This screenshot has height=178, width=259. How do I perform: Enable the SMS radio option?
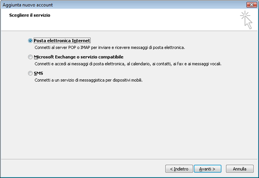coord(30,73)
